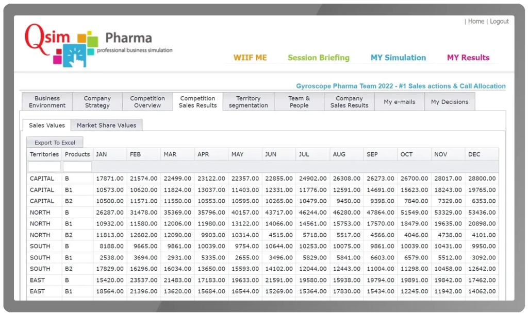Sort by the JAN column header
Screen dimensions: 528x316
tap(110, 154)
